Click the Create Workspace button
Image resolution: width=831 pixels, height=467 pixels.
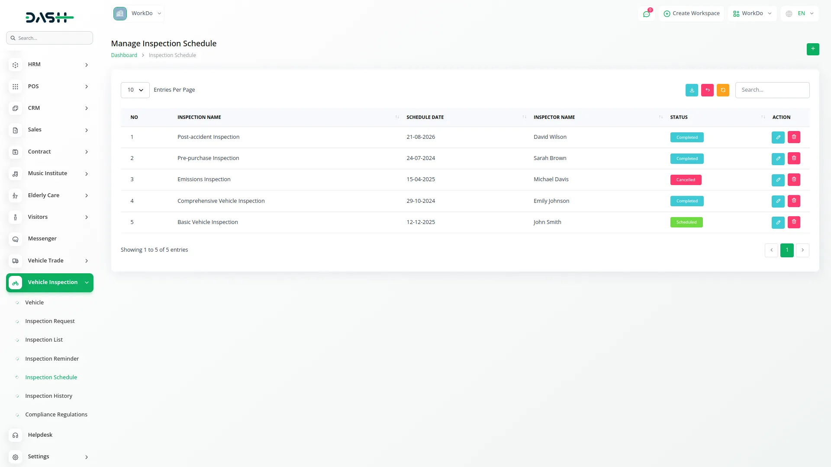[x=691, y=13]
